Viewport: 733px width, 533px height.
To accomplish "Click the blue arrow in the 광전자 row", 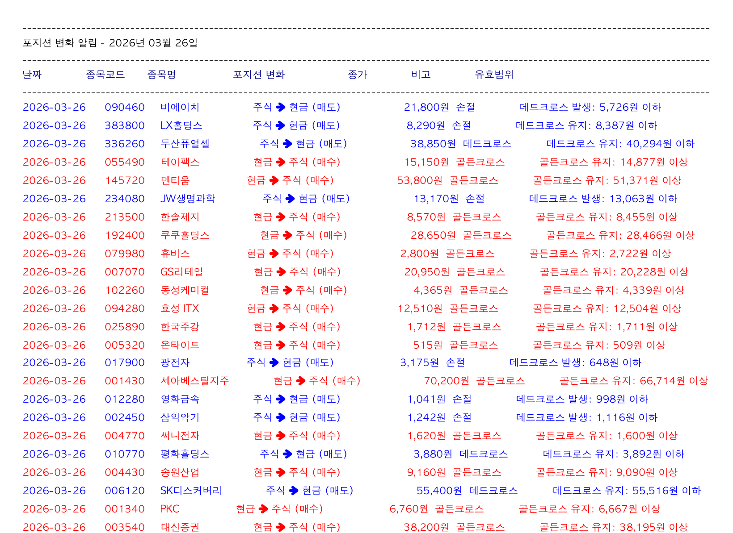I will pyautogui.click(x=274, y=362).
